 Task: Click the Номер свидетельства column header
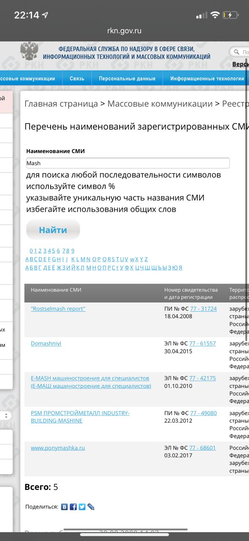pyautogui.click(x=191, y=293)
